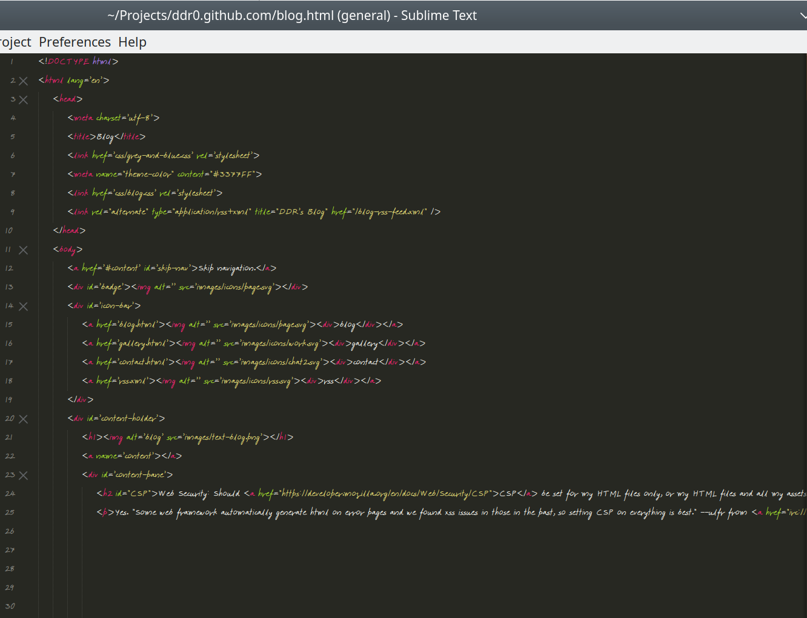Click line number 26 in the gutter
This screenshot has height=618, width=807.
[10, 531]
